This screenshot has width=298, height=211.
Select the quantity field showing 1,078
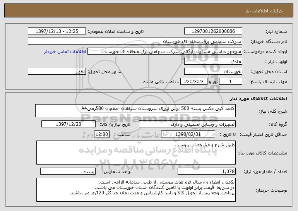(207, 171)
